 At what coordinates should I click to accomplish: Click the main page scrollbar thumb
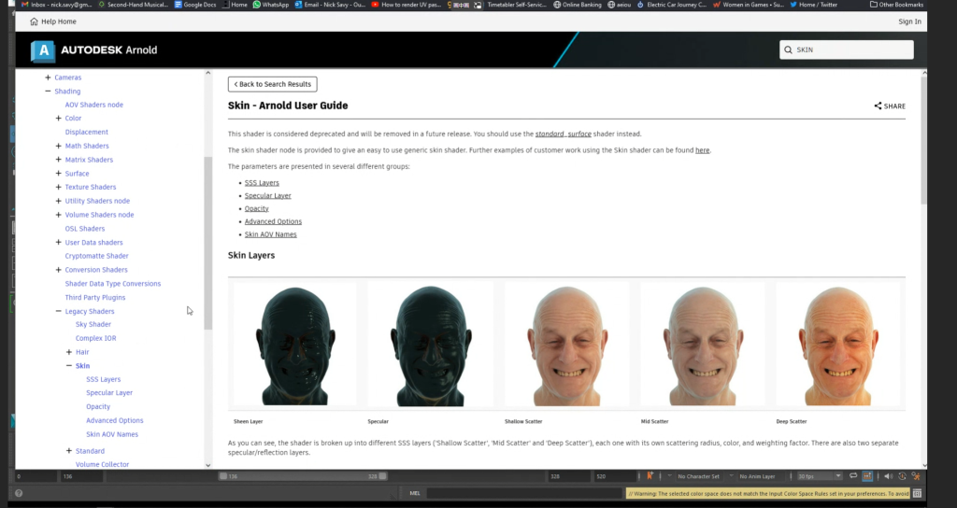pyautogui.click(x=923, y=140)
